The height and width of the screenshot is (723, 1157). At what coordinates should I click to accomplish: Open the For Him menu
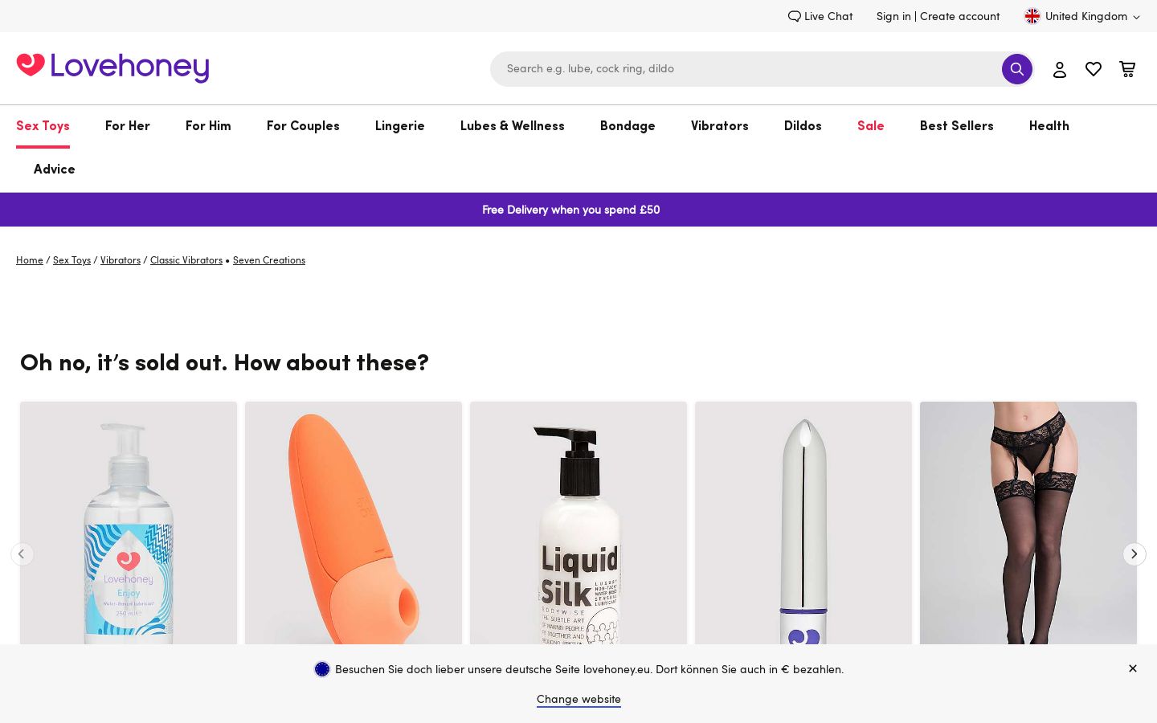pos(208,126)
